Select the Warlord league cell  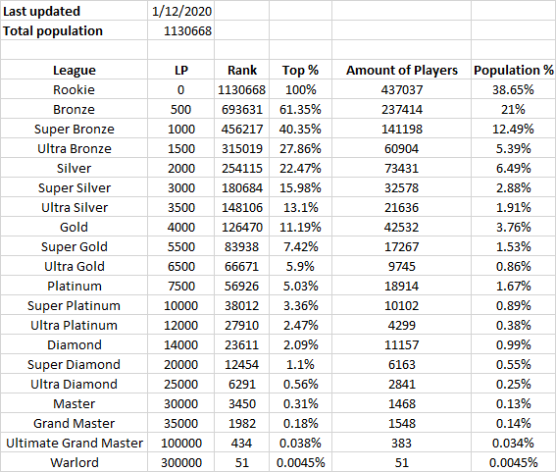(x=75, y=462)
